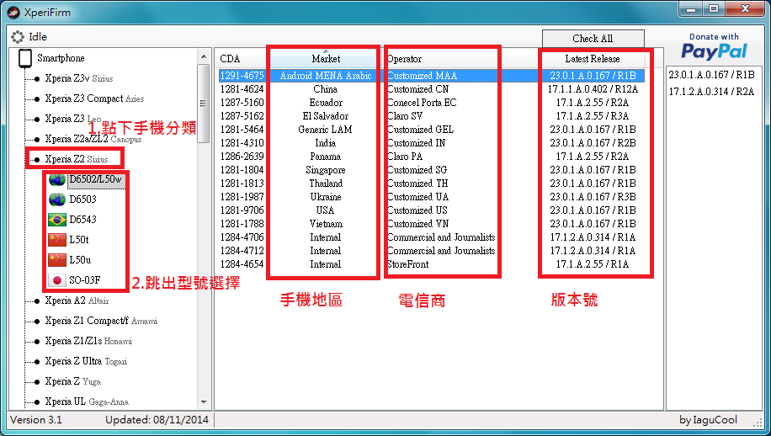Select the Ecuador market row
The image size is (771, 436).
coord(431,103)
